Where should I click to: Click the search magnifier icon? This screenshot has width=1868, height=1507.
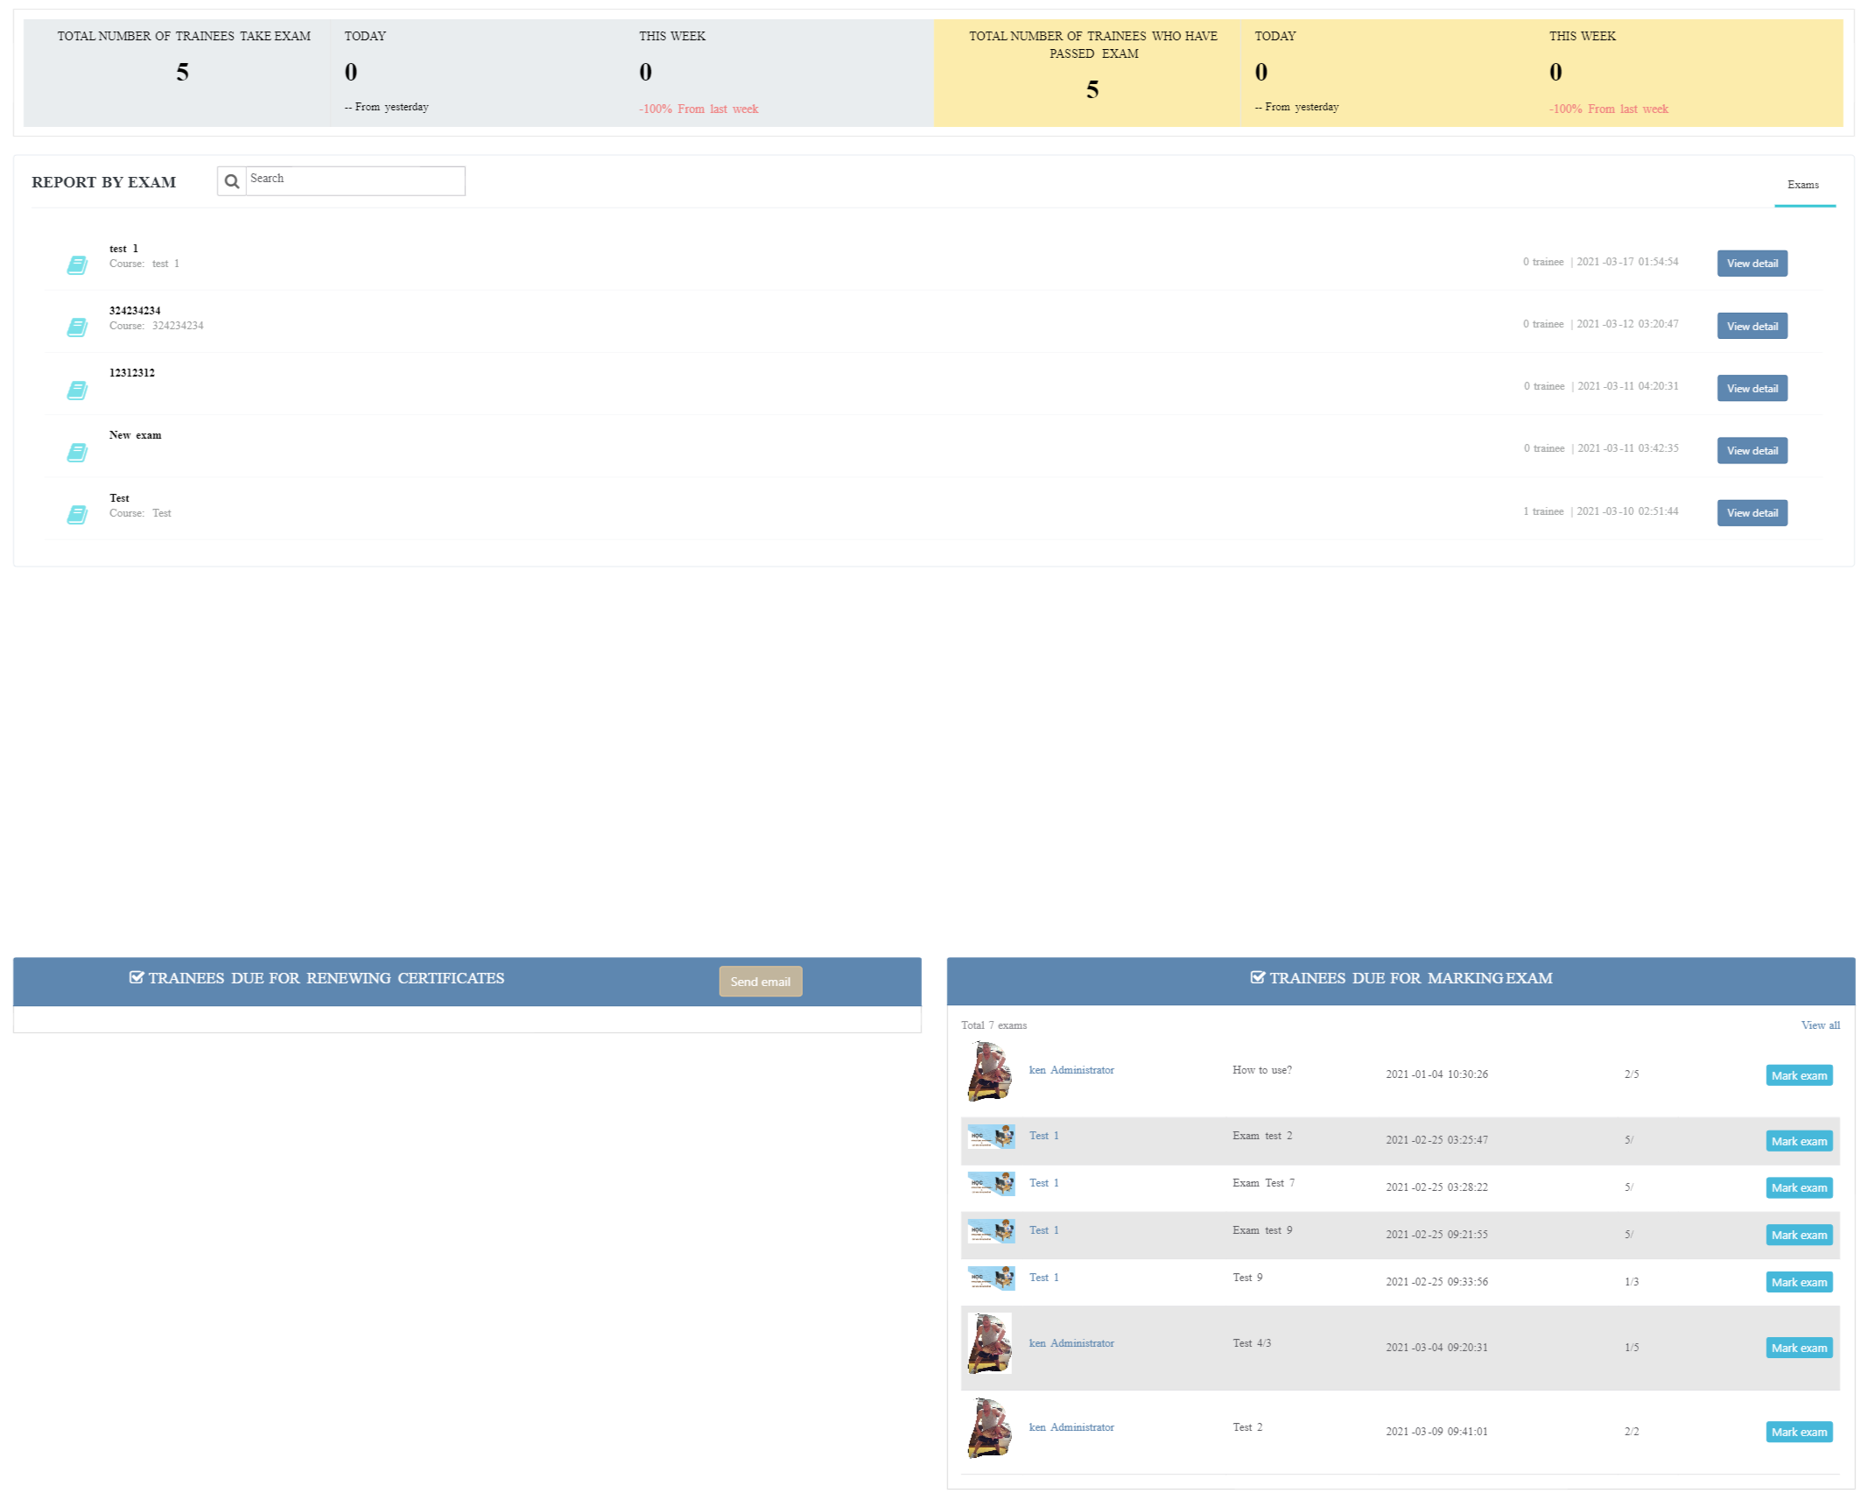pyautogui.click(x=232, y=181)
